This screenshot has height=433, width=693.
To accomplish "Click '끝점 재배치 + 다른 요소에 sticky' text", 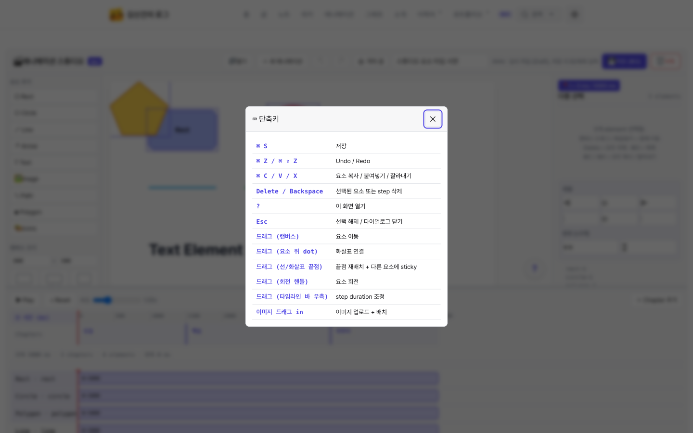I will click(x=376, y=267).
